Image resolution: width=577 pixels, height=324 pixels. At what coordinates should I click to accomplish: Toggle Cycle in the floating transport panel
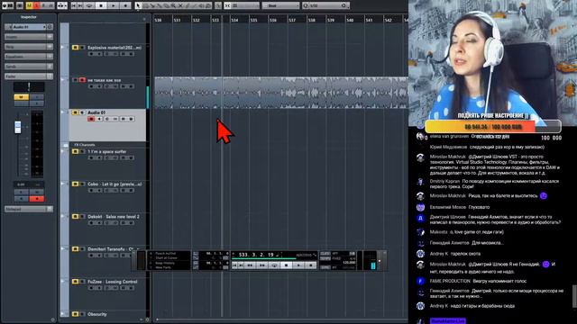point(274,265)
